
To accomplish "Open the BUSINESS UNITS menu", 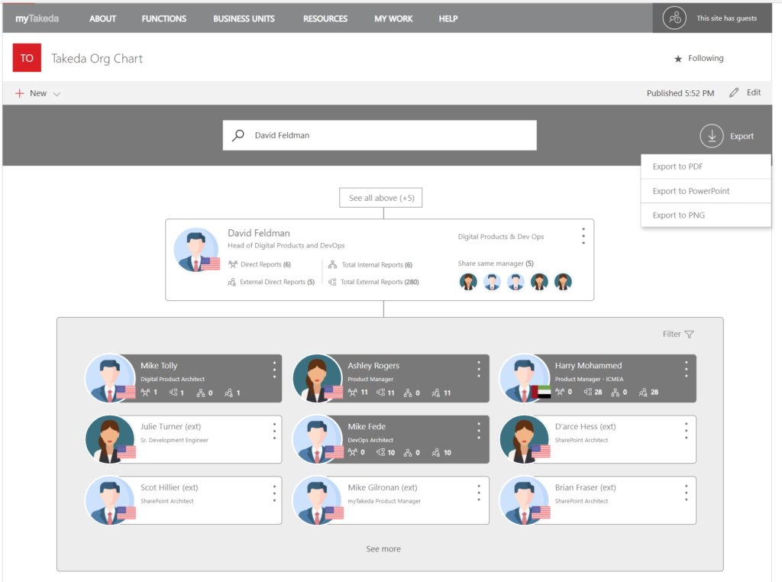I will [244, 18].
